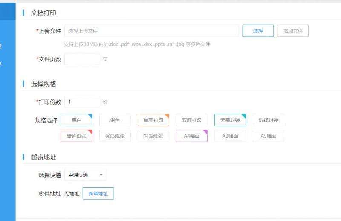The height and width of the screenshot is (221, 341).
Task: Choose 双面打印 option
Action: pyautogui.click(x=192, y=120)
